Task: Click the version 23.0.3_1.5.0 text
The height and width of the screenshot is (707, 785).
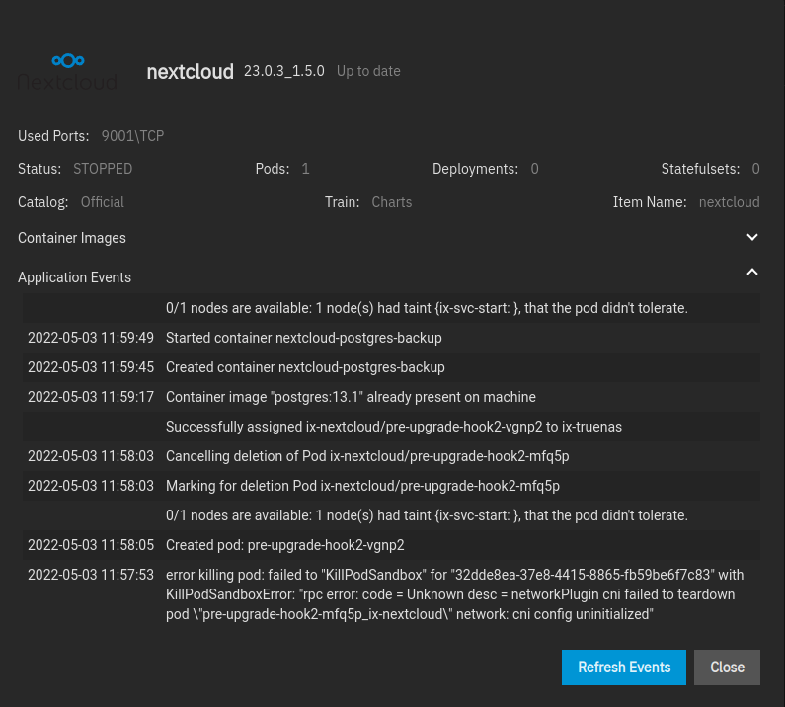Action: pos(283,71)
